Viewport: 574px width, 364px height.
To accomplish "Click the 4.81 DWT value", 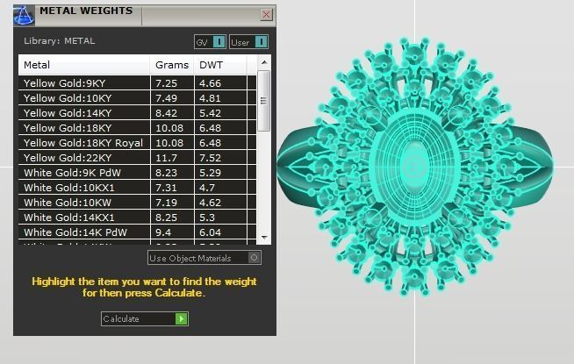I will (x=210, y=98).
